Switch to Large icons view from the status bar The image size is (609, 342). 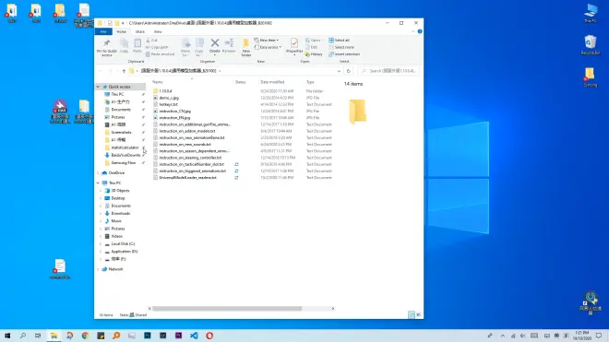point(418,315)
